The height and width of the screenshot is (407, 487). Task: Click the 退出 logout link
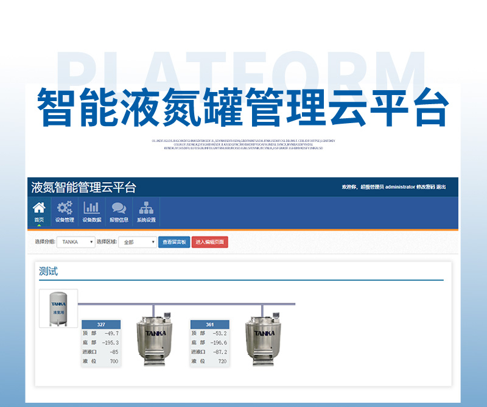click(441, 187)
